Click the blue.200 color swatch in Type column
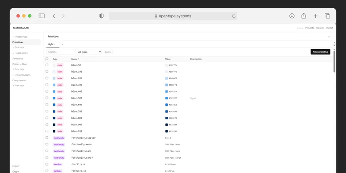Screen dimensions: 346x173 click(x=54, y=78)
